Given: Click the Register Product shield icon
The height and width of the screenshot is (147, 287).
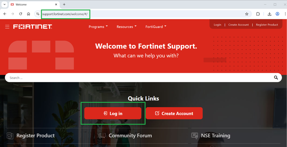Looking at the screenshot, I should pos(10,135).
